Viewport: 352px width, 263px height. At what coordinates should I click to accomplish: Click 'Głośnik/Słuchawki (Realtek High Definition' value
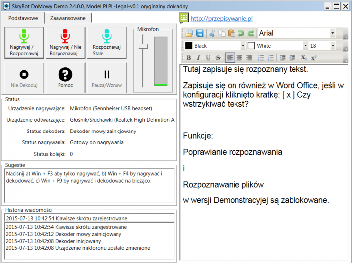pos(122,120)
